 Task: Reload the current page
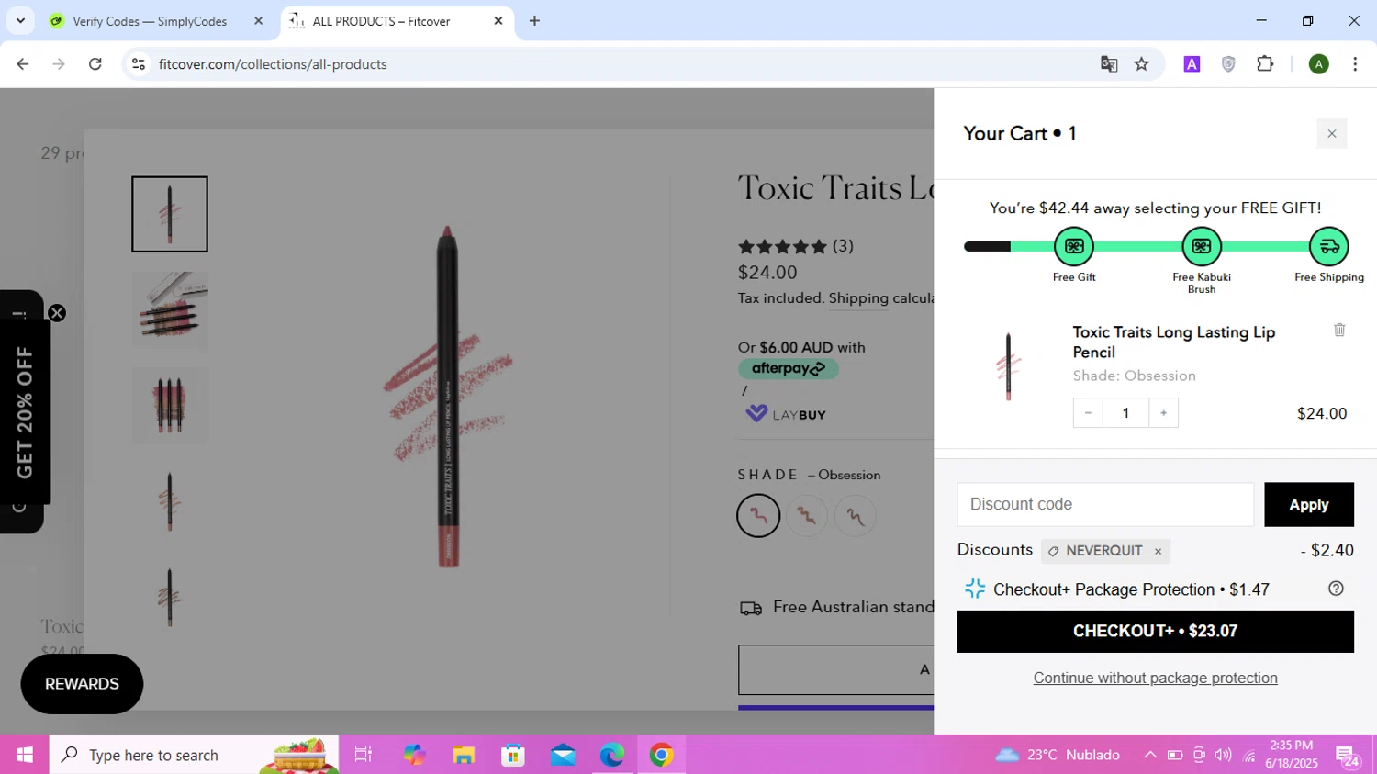click(95, 64)
